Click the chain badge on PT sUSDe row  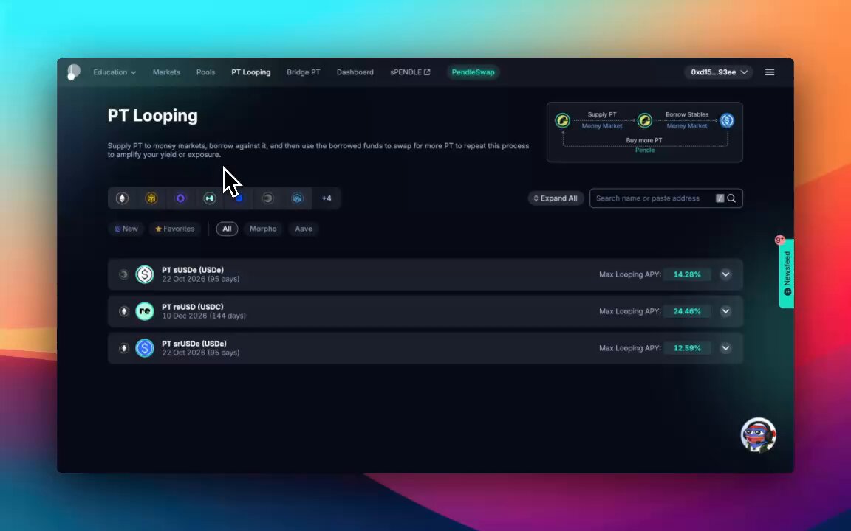[124, 274]
